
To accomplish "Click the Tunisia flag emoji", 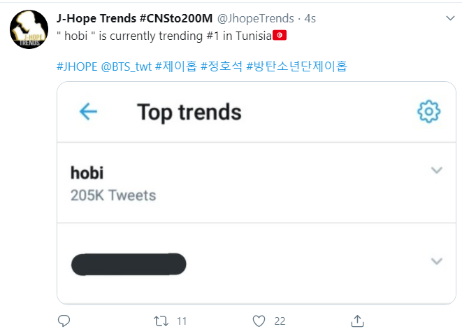I will (280, 36).
